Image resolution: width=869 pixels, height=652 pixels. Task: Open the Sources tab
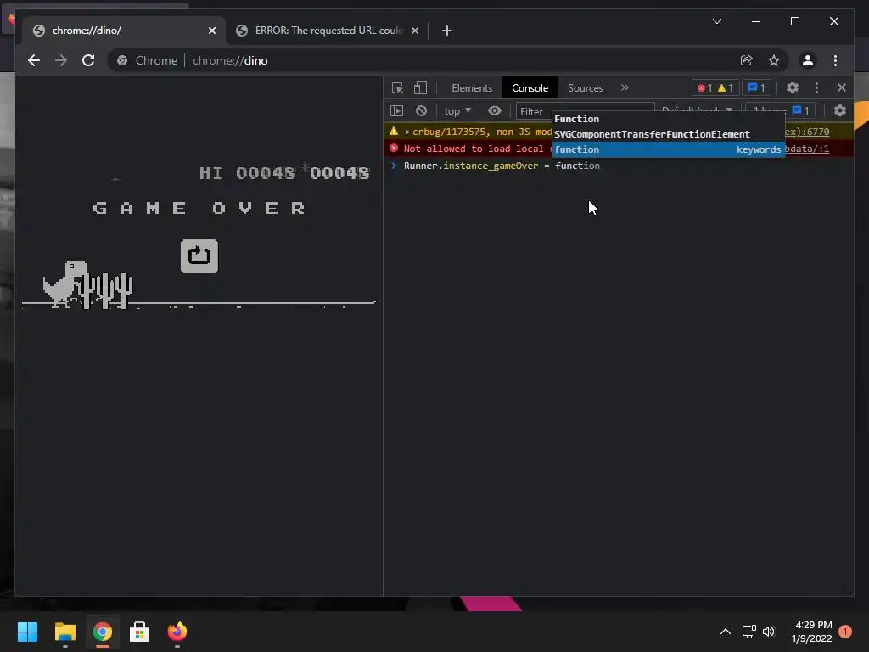(x=586, y=87)
